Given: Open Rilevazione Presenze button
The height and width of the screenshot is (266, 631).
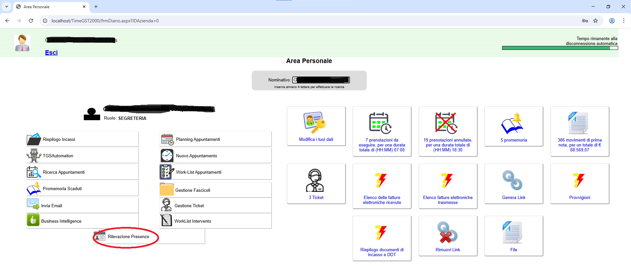Looking at the screenshot, I should (128, 236).
